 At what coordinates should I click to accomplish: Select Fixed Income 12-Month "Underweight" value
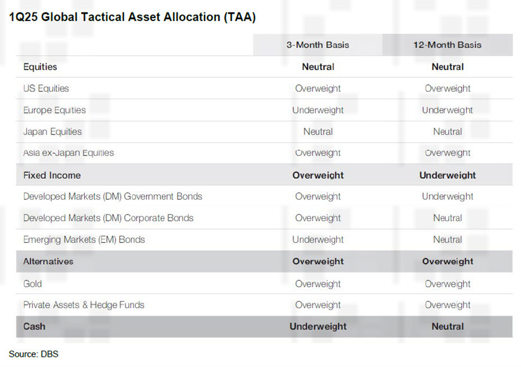[x=447, y=175]
